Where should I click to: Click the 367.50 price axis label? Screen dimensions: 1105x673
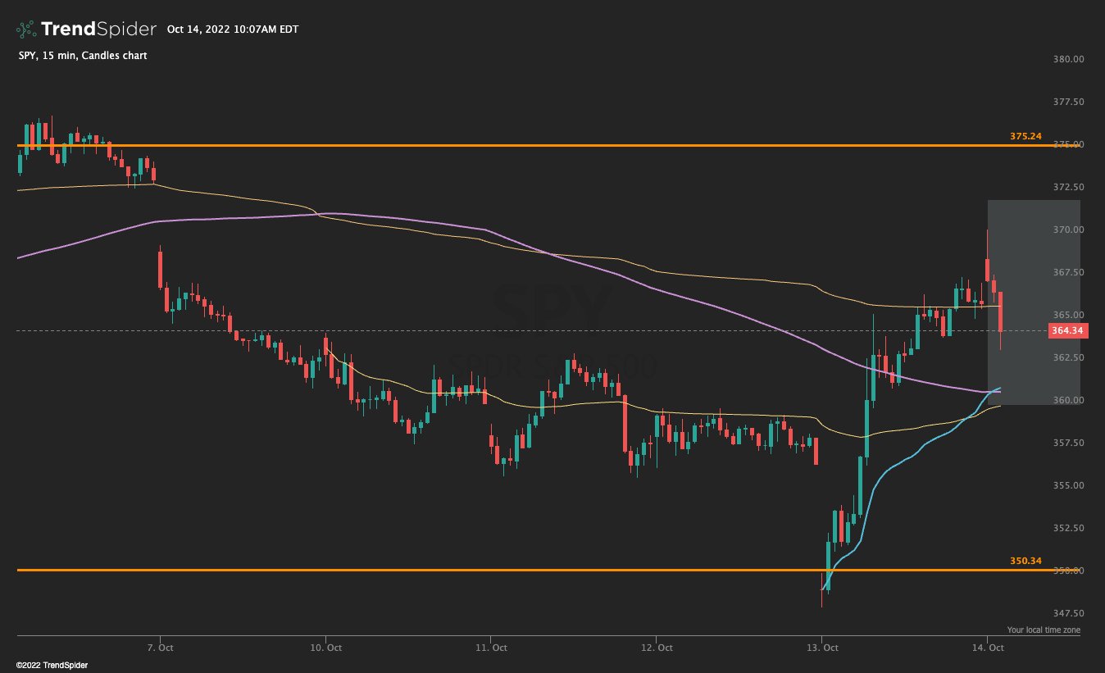(x=1067, y=272)
